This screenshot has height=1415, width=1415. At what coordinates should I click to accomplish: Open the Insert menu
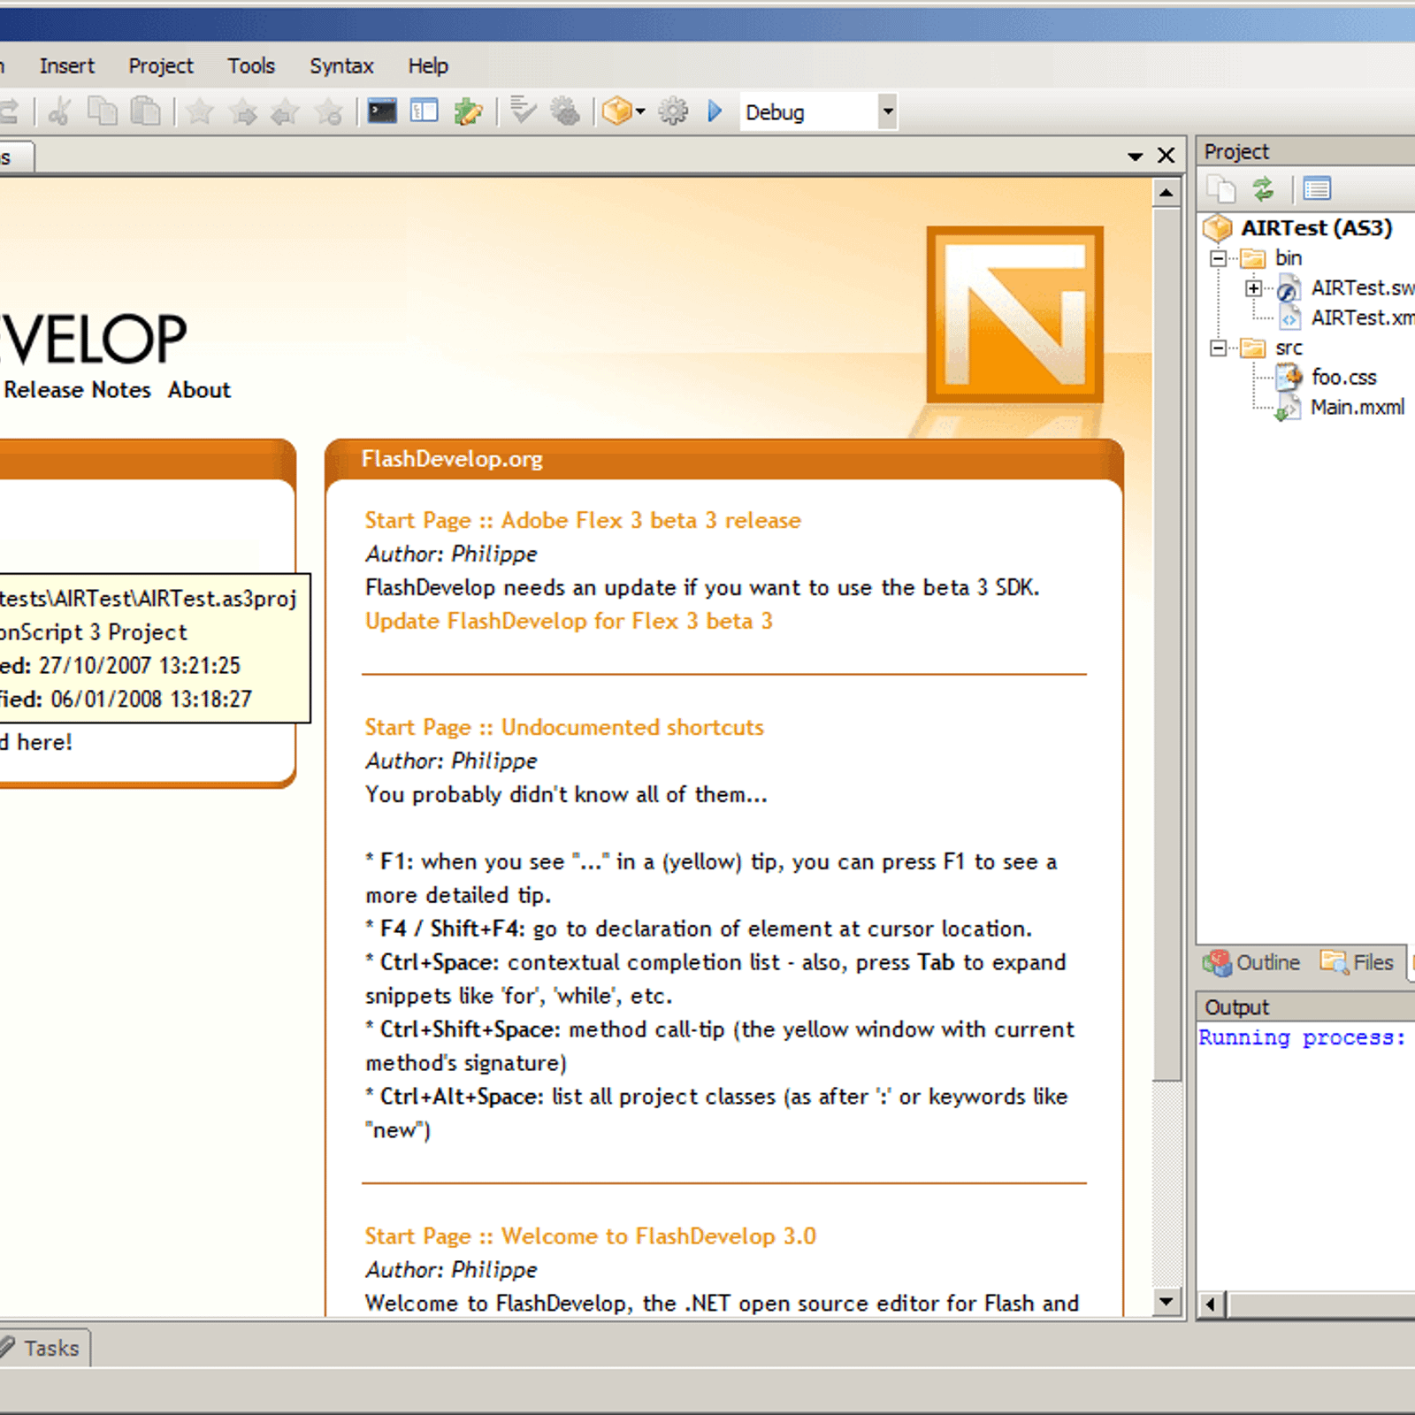coord(67,66)
